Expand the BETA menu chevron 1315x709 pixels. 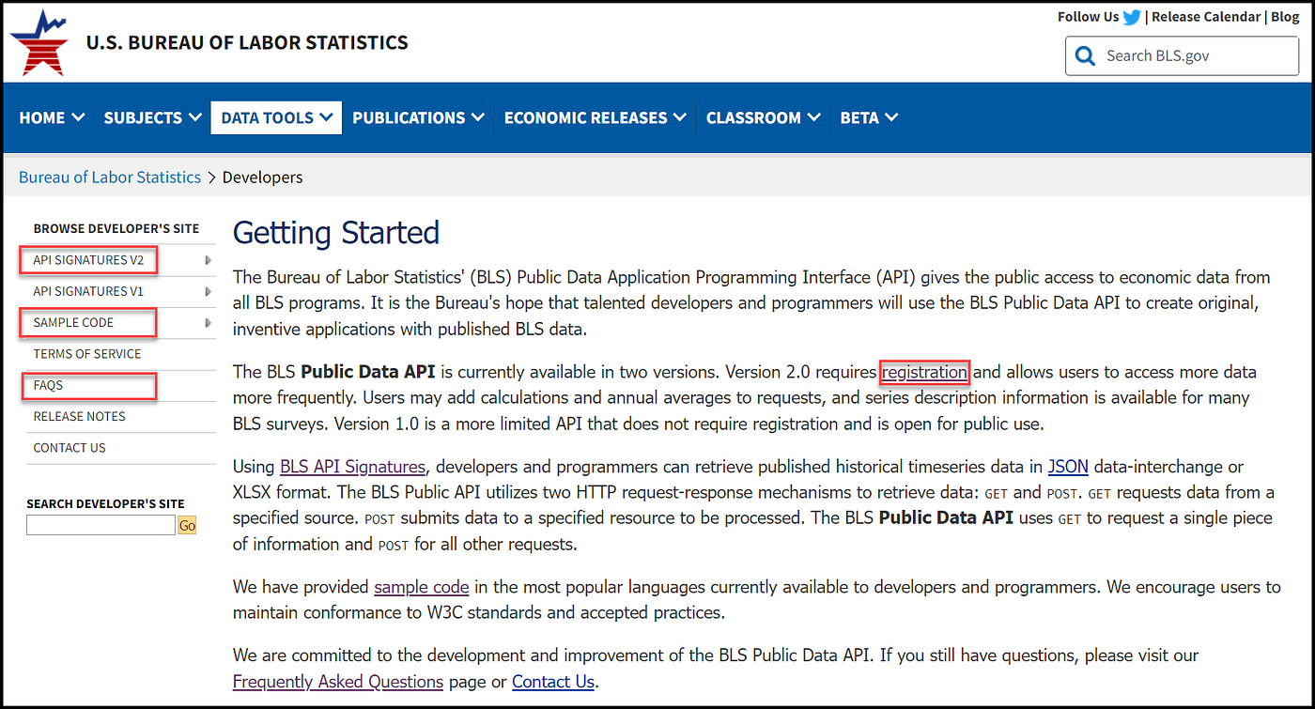click(x=891, y=117)
